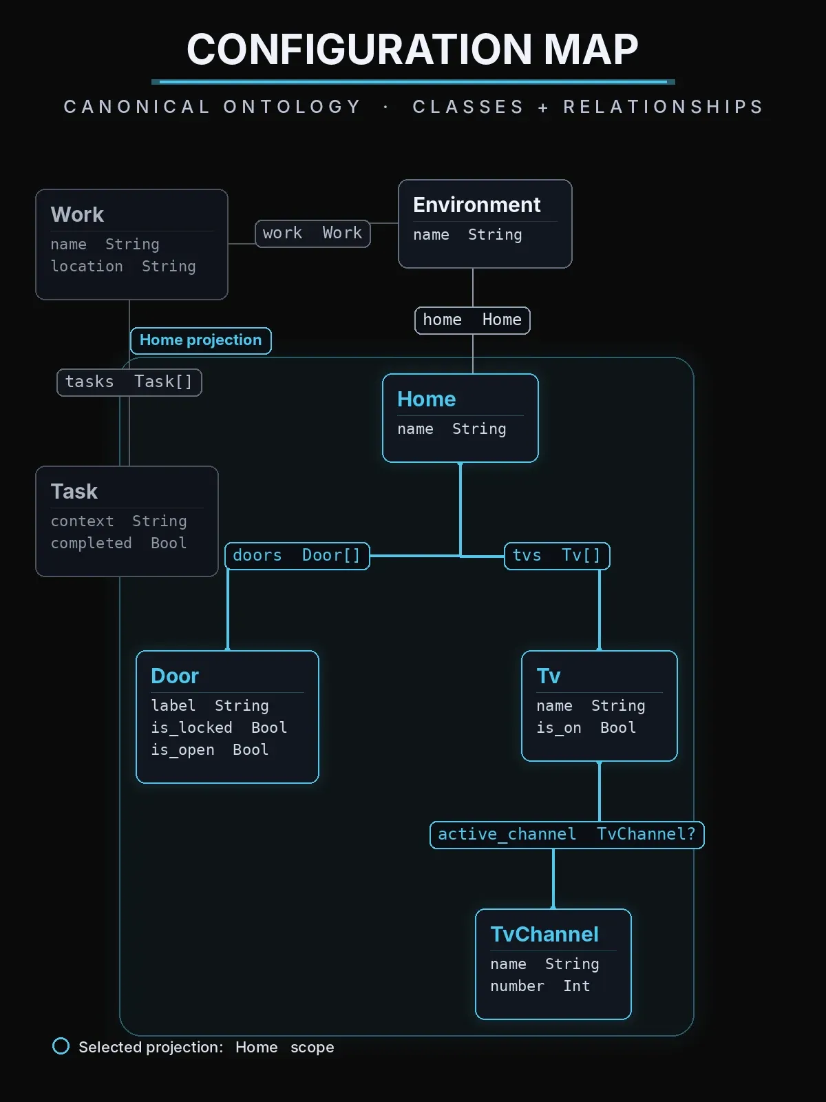Image resolution: width=826 pixels, height=1102 pixels.
Task: Click 'is_locked Bool' attribute in Door
Action: [219, 728]
